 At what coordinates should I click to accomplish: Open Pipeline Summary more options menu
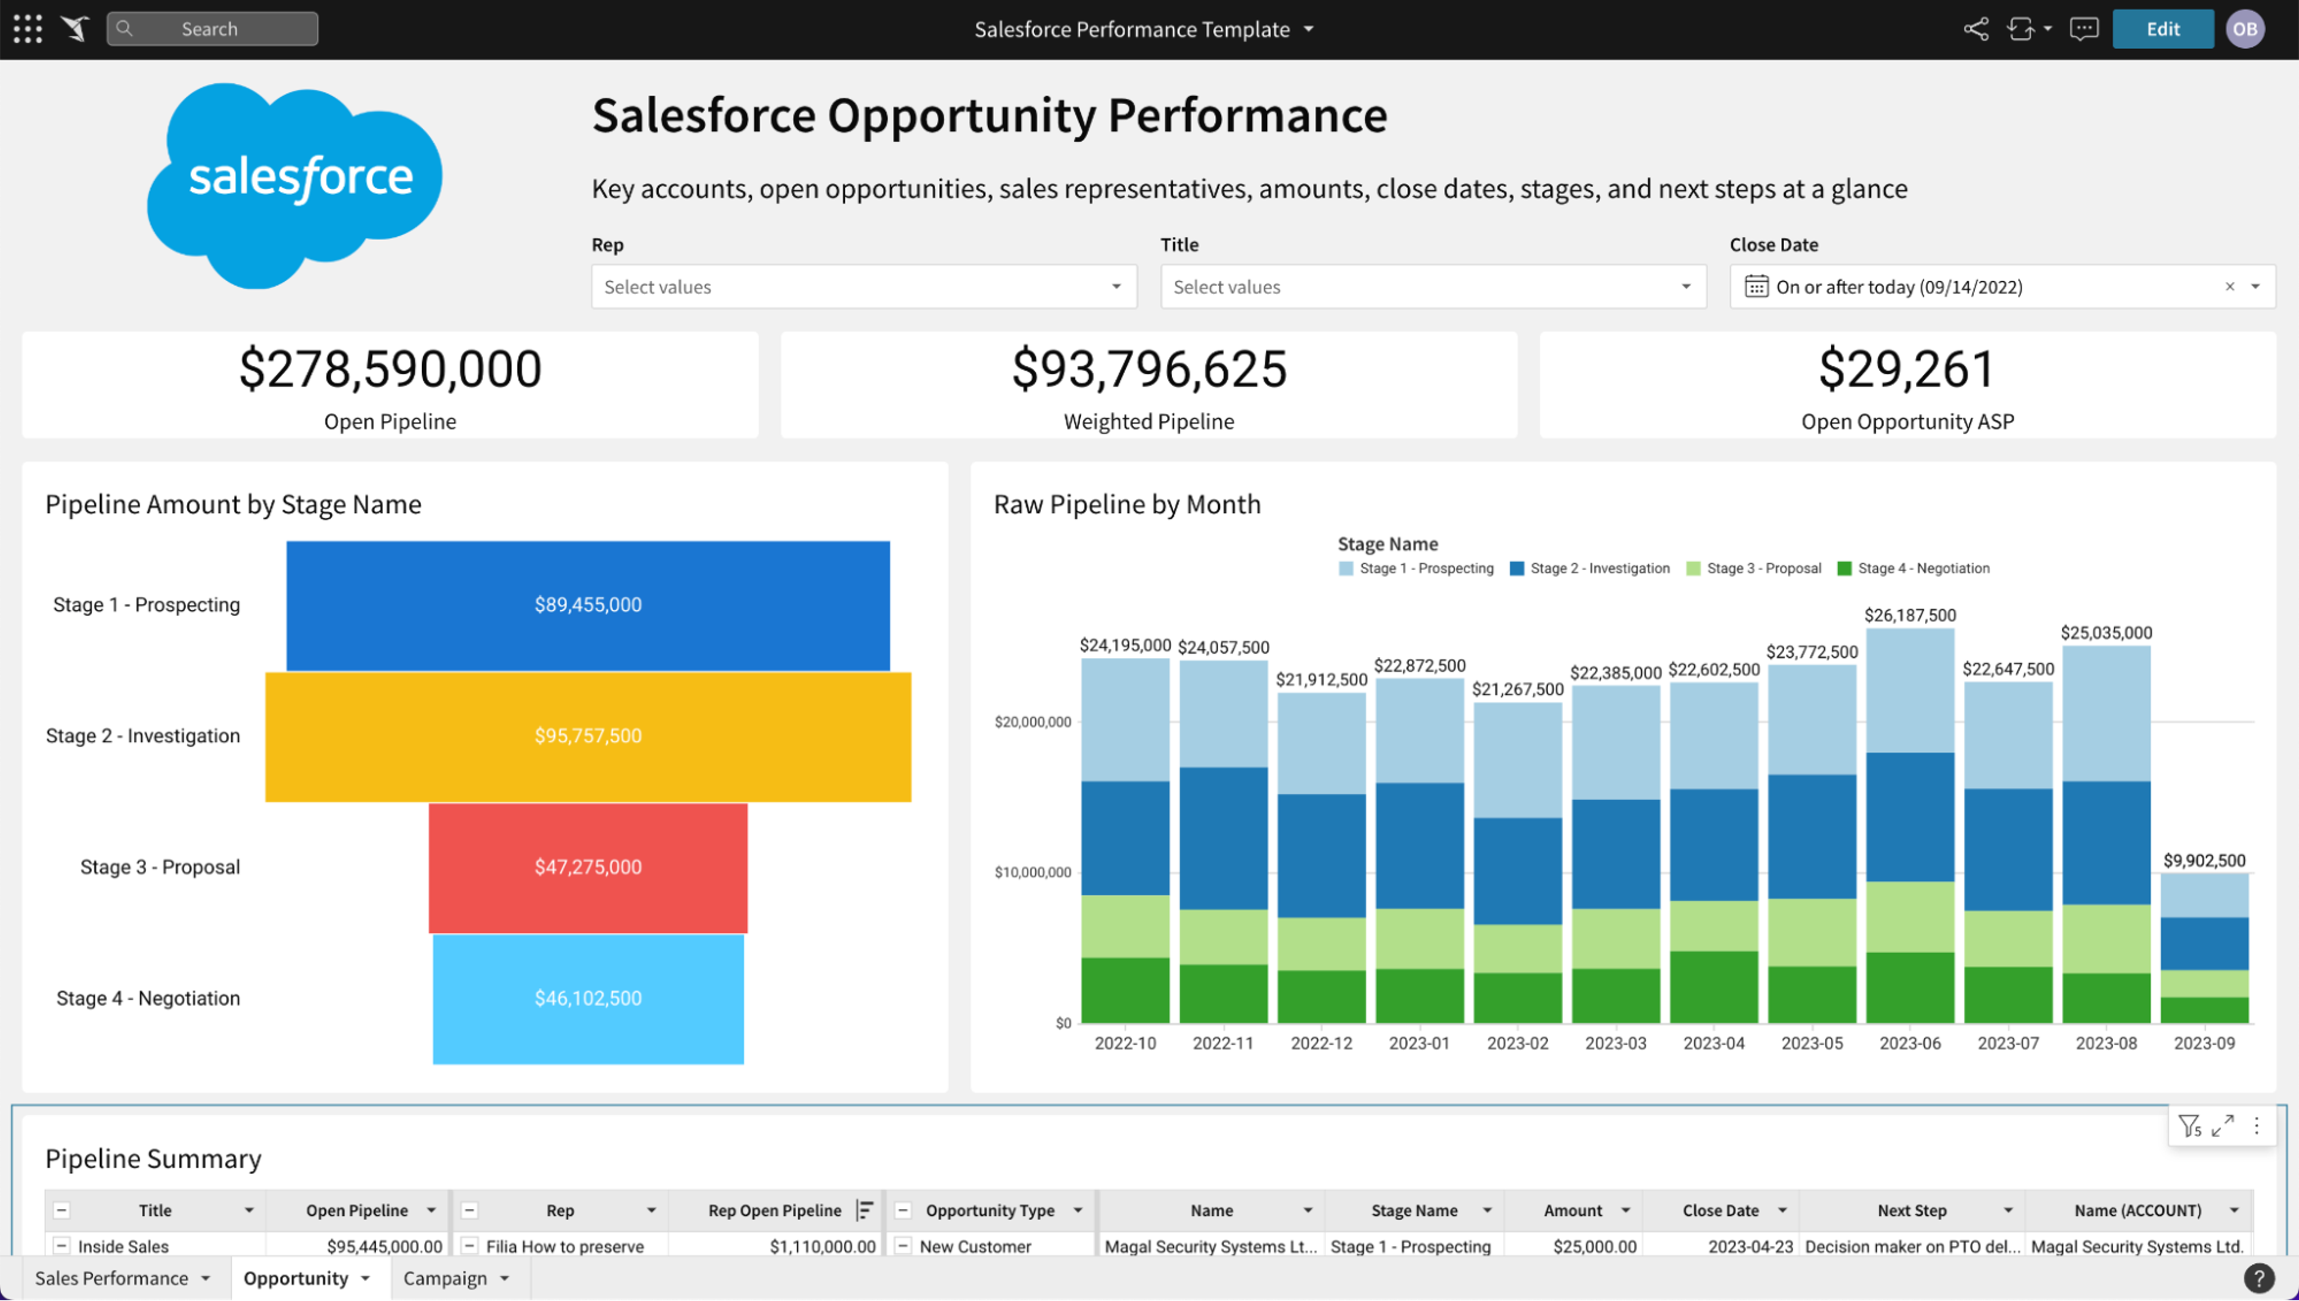pos(2257,1126)
